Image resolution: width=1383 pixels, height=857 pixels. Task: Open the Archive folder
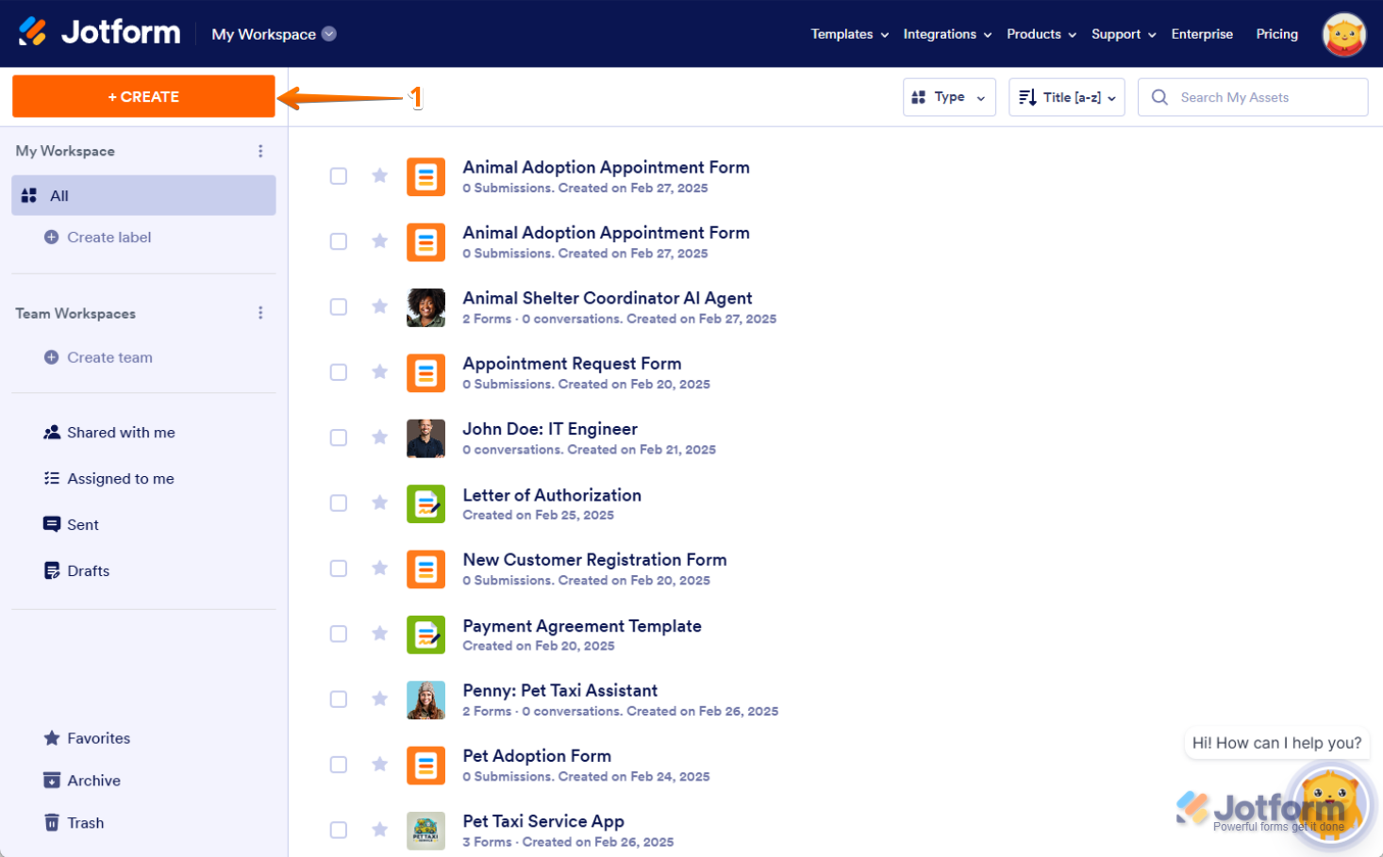click(82, 781)
